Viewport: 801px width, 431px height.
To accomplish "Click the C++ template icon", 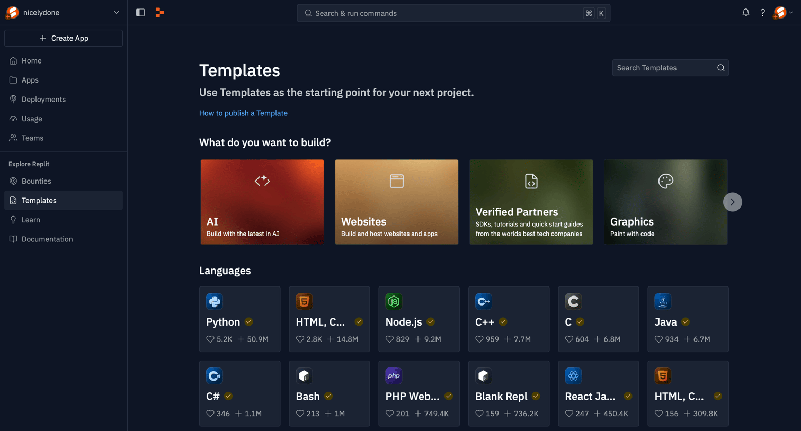I will tap(484, 301).
